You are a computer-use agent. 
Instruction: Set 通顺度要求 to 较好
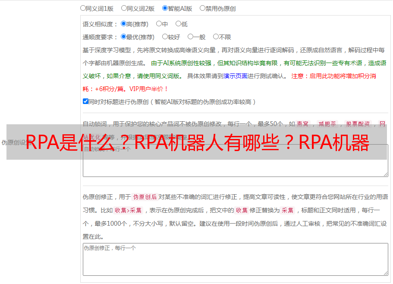165,37
